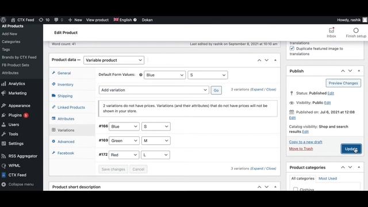The width and height of the screenshot is (368, 207).
Task: Open the M dropdown for variation #169
Action: click(156, 140)
